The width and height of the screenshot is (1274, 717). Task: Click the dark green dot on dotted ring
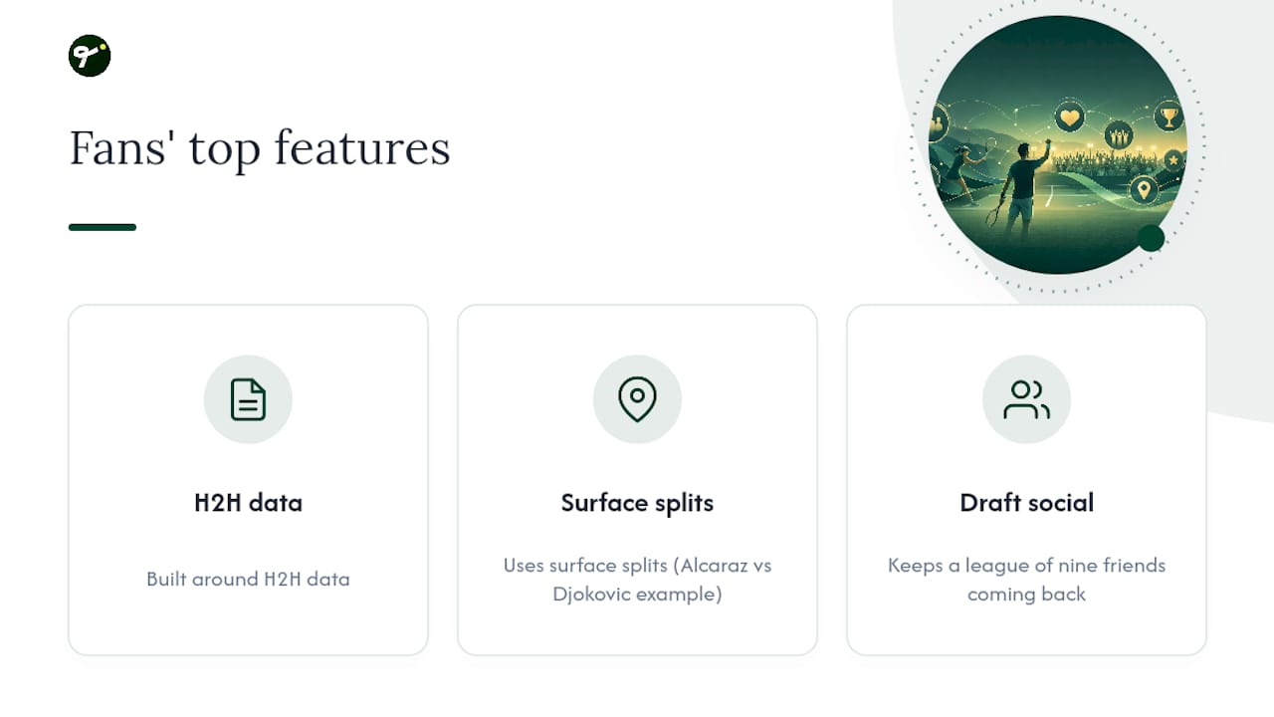(1151, 238)
